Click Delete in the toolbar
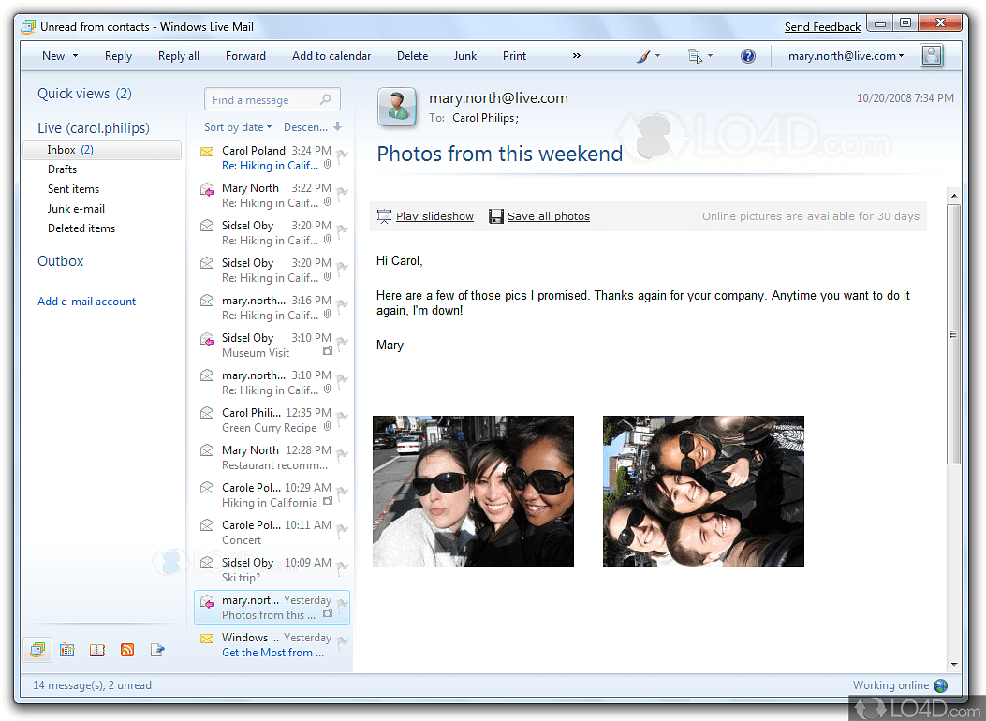The height and width of the screenshot is (721, 986). 413,56
